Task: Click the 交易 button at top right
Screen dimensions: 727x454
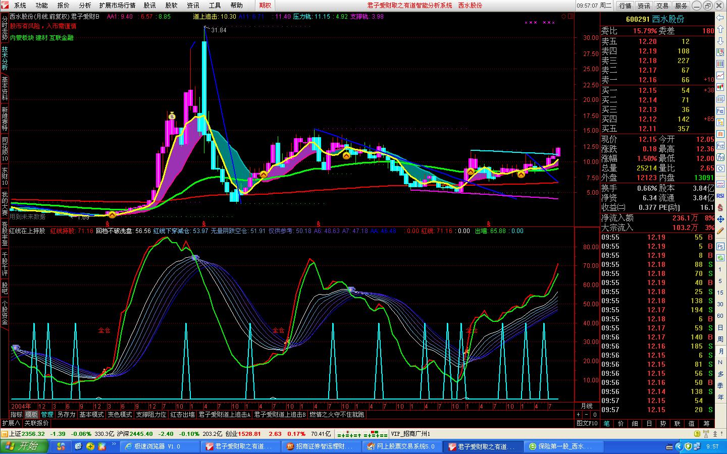Action: [662, 6]
